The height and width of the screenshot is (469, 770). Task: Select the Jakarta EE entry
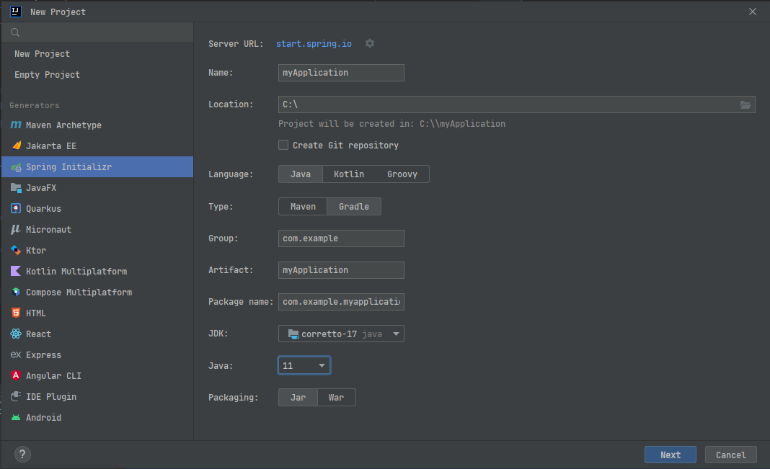(97, 146)
